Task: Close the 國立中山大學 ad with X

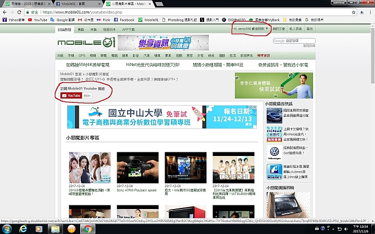Action: 255,107
